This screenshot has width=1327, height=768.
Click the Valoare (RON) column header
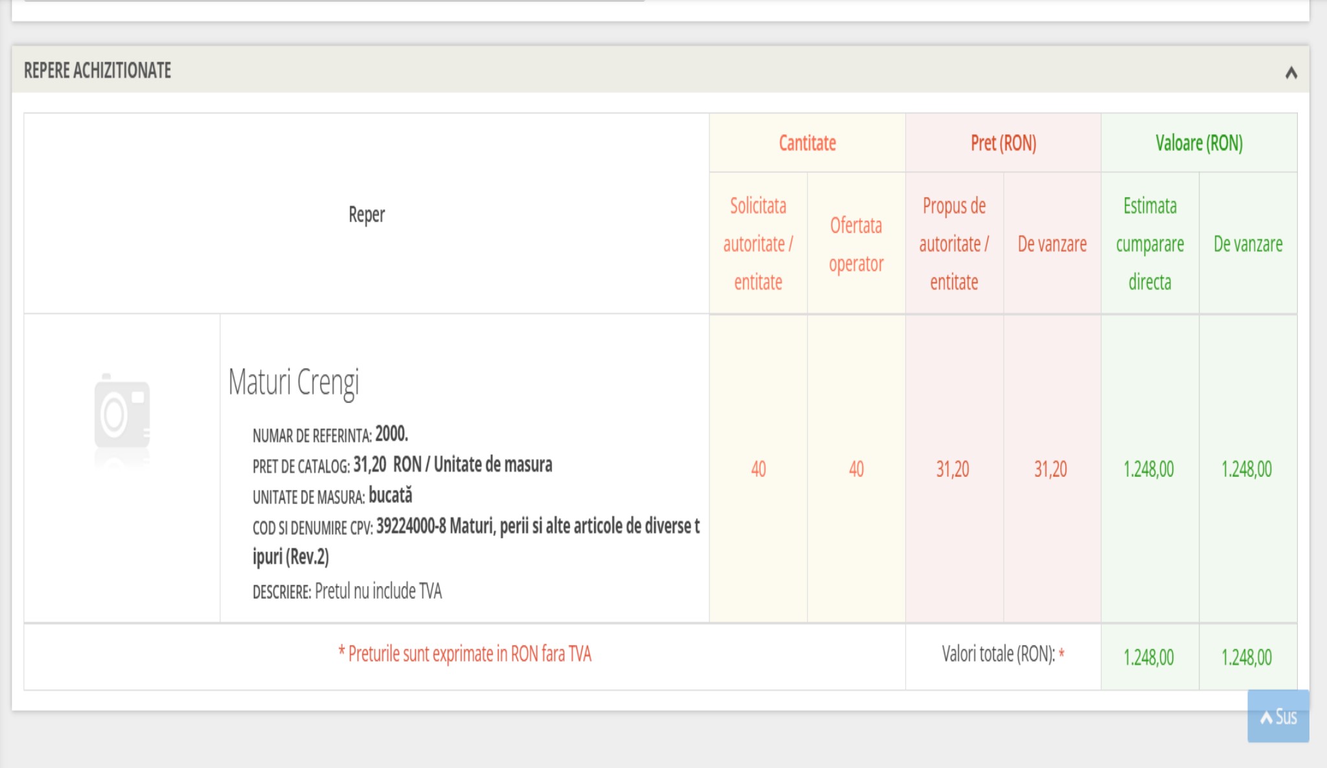(1199, 143)
